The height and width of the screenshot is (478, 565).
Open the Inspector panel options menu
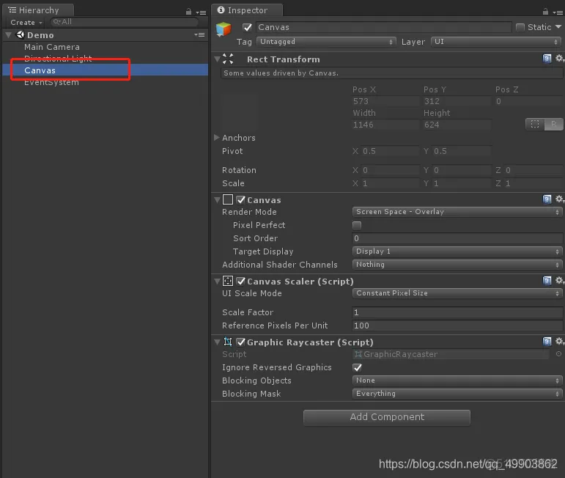pos(558,12)
